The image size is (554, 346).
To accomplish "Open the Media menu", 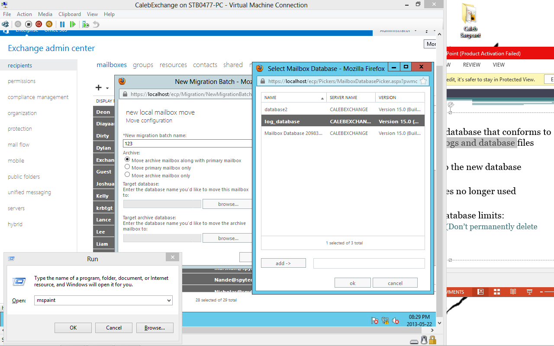I will pyautogui.click(x=45, y=14).
